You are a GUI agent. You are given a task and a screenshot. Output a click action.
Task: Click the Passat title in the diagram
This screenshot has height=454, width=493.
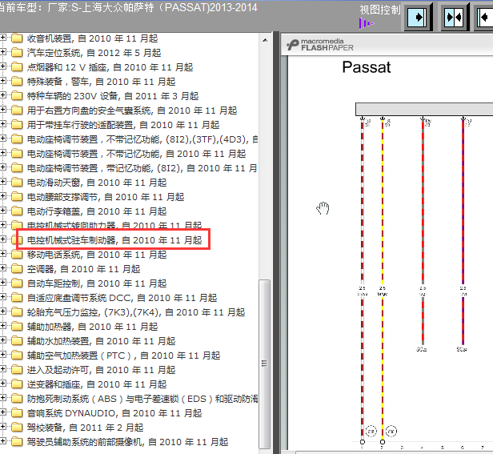(367, 67)
